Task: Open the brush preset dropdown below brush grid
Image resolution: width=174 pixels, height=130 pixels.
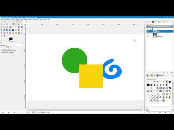Action: 159,108
